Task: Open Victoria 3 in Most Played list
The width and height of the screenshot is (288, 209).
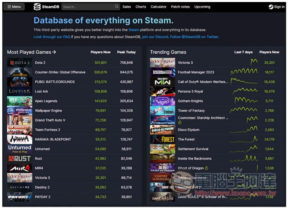Action: (42, 178)
